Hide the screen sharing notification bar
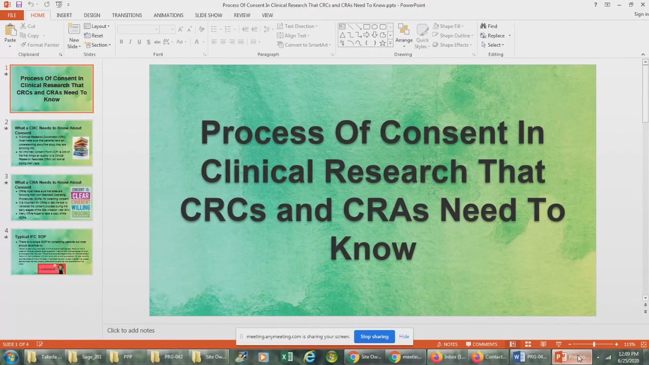Viewport: 649px width, 365px height. (404, 337)
